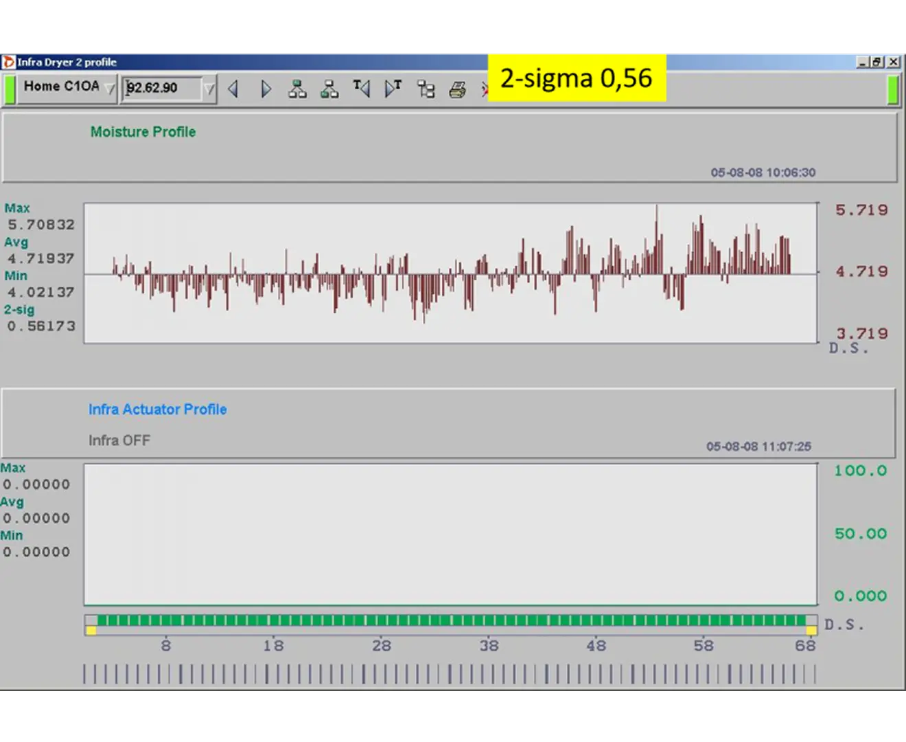Open the tree structure view icon
Image resolution: width=906 pixels, height=742 pixels.
click(426, 89)
